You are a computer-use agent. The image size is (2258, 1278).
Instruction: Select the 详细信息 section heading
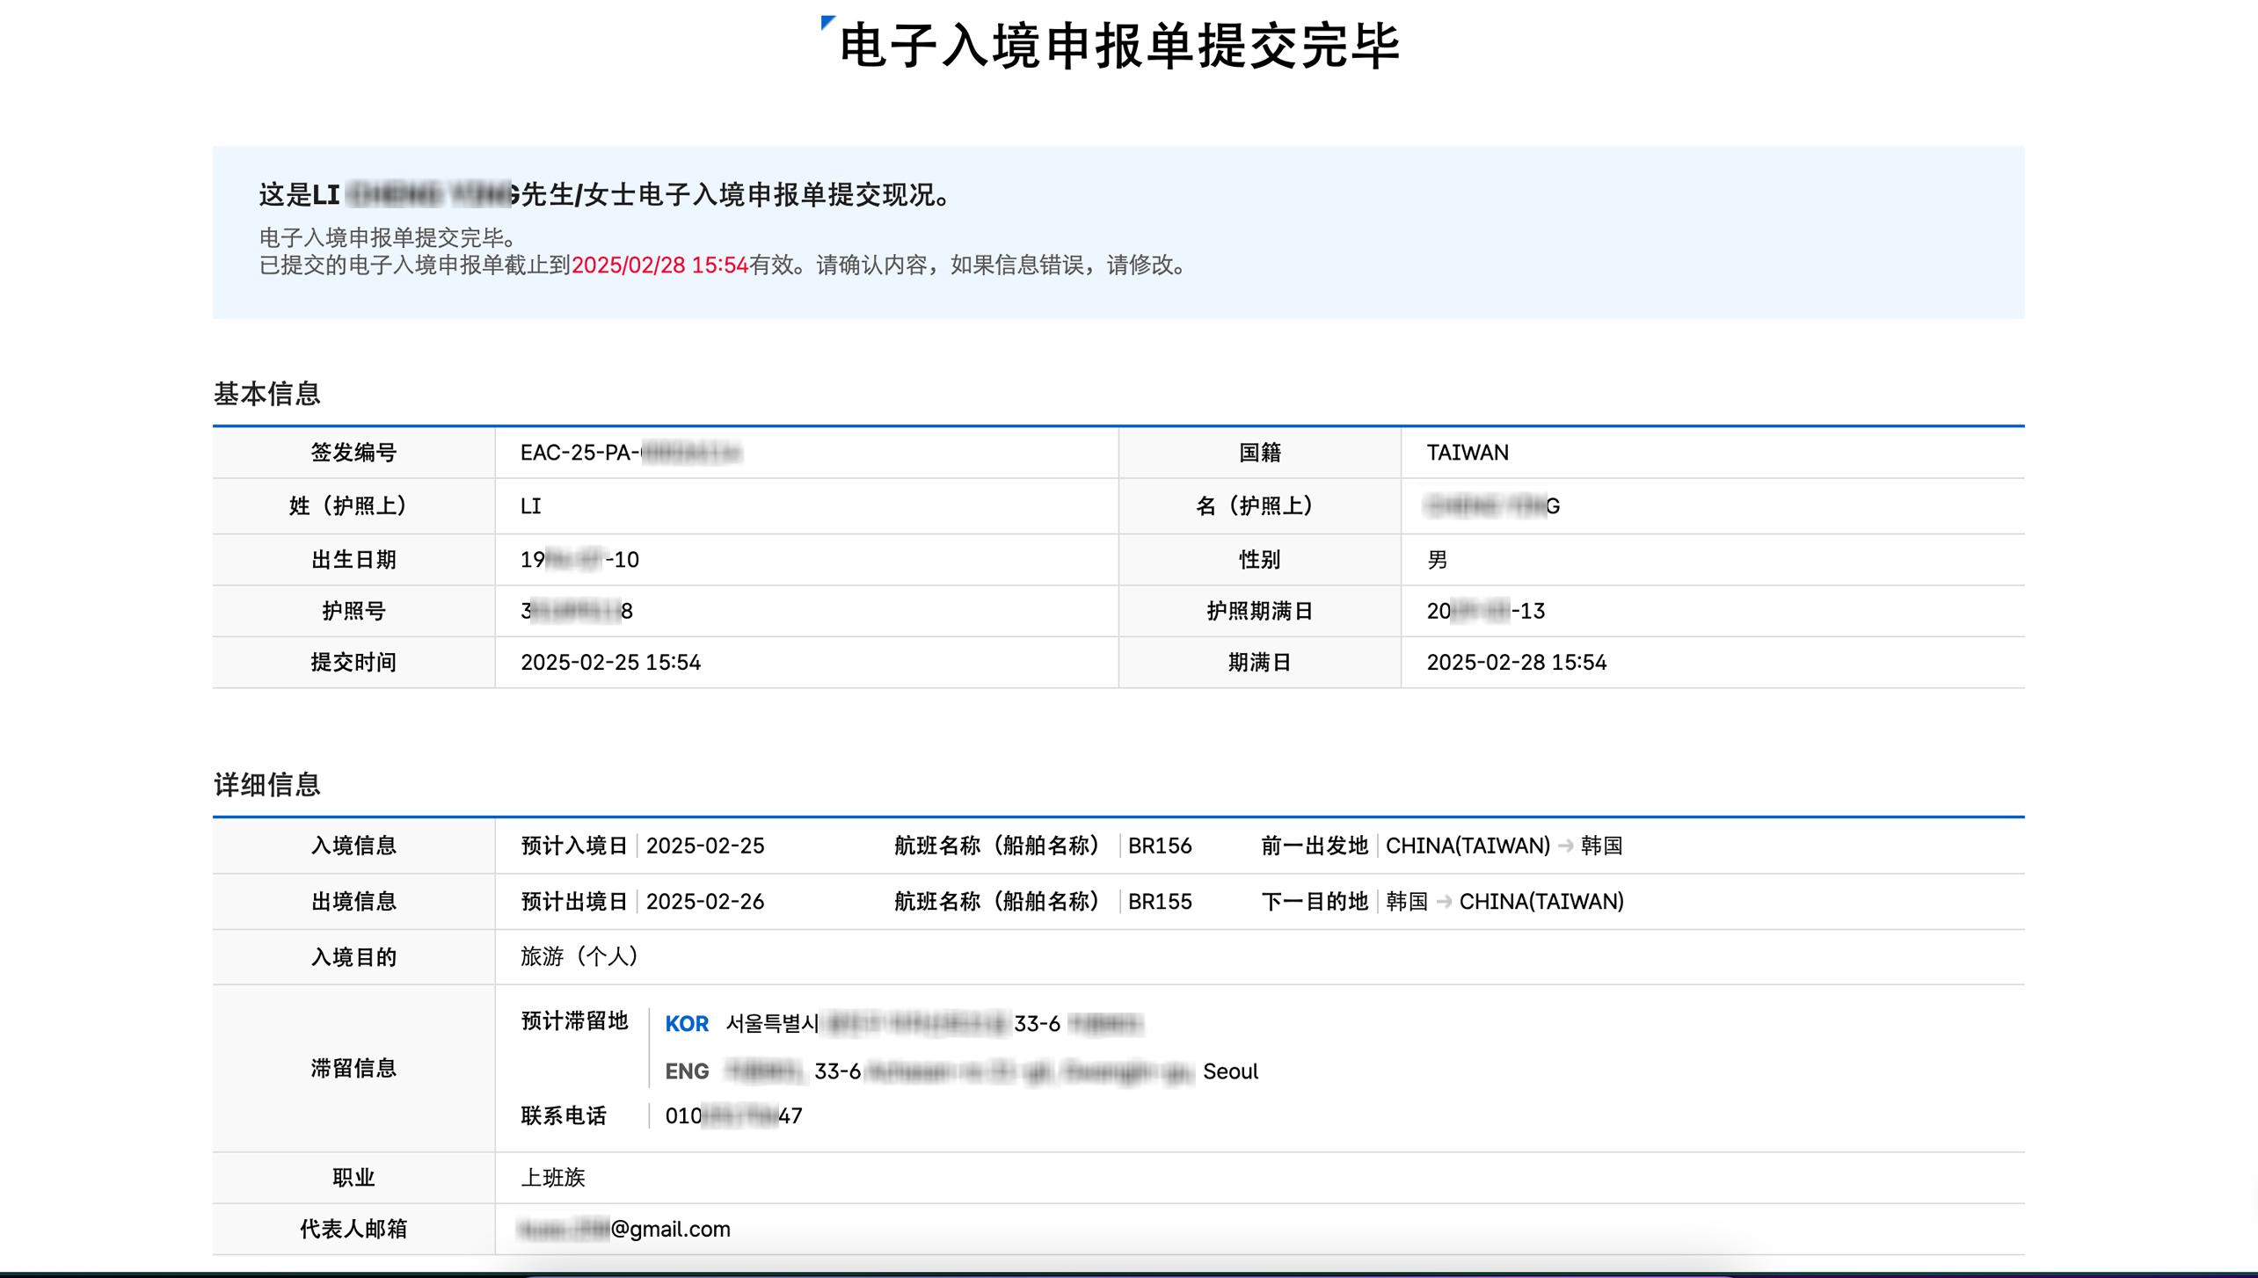pos(266,785)
